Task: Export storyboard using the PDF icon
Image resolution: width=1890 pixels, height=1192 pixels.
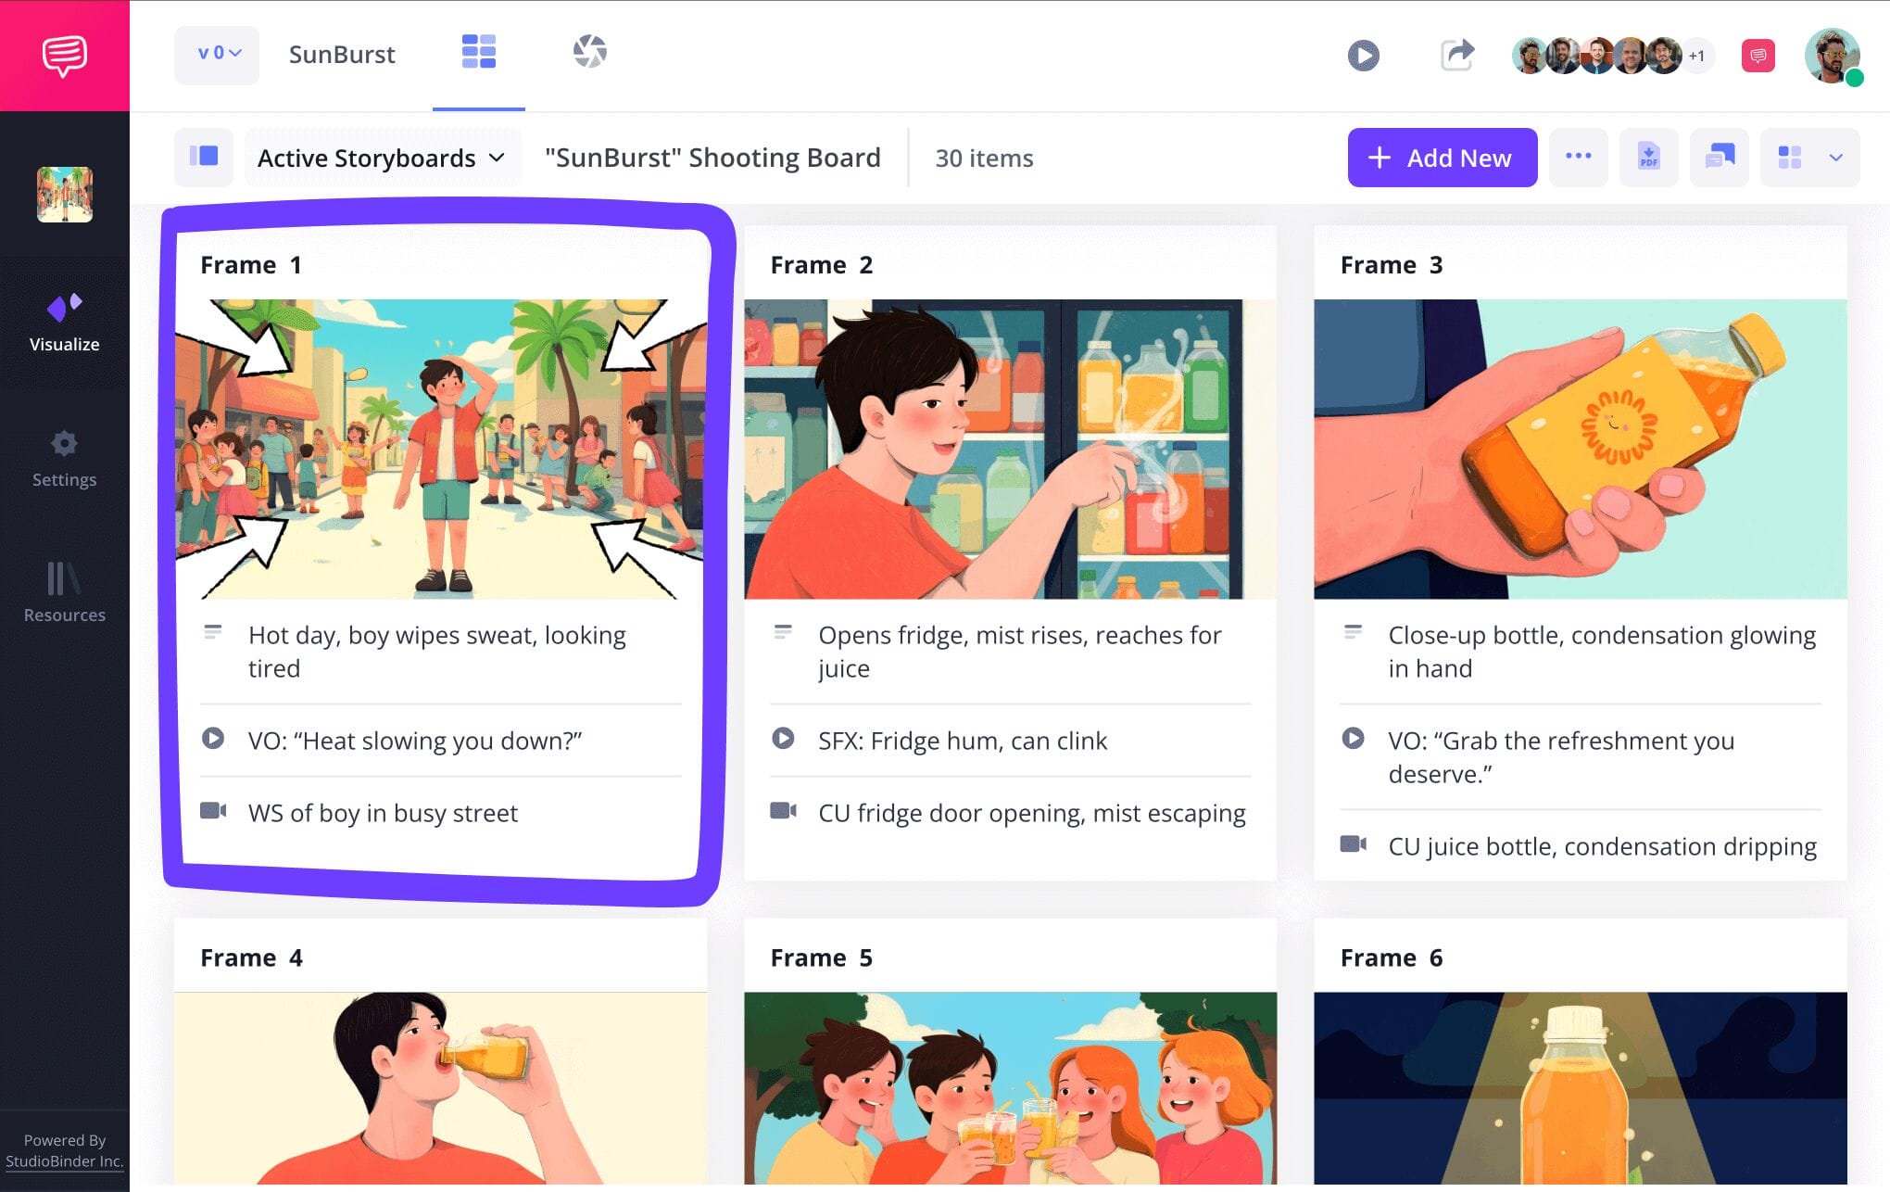Action: pyautogui.click(x=1648, y=158)
